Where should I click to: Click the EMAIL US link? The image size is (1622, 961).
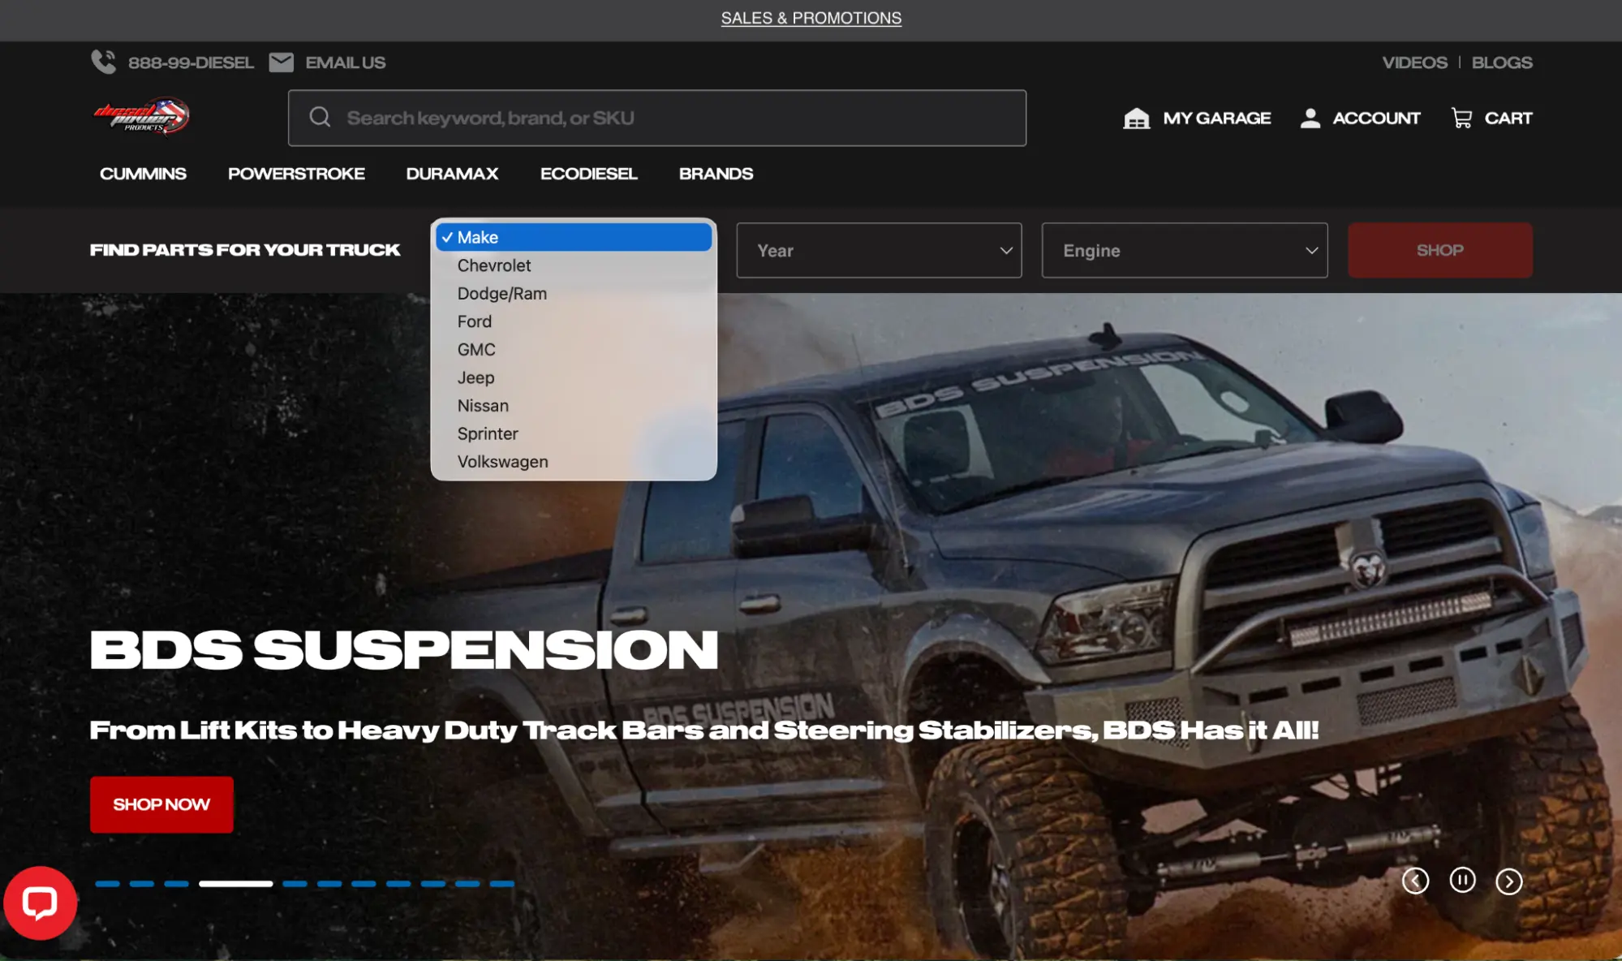[345, 62]
